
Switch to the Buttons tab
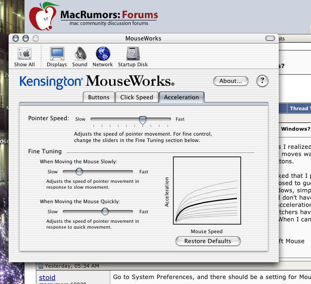(x=99, y=97)
